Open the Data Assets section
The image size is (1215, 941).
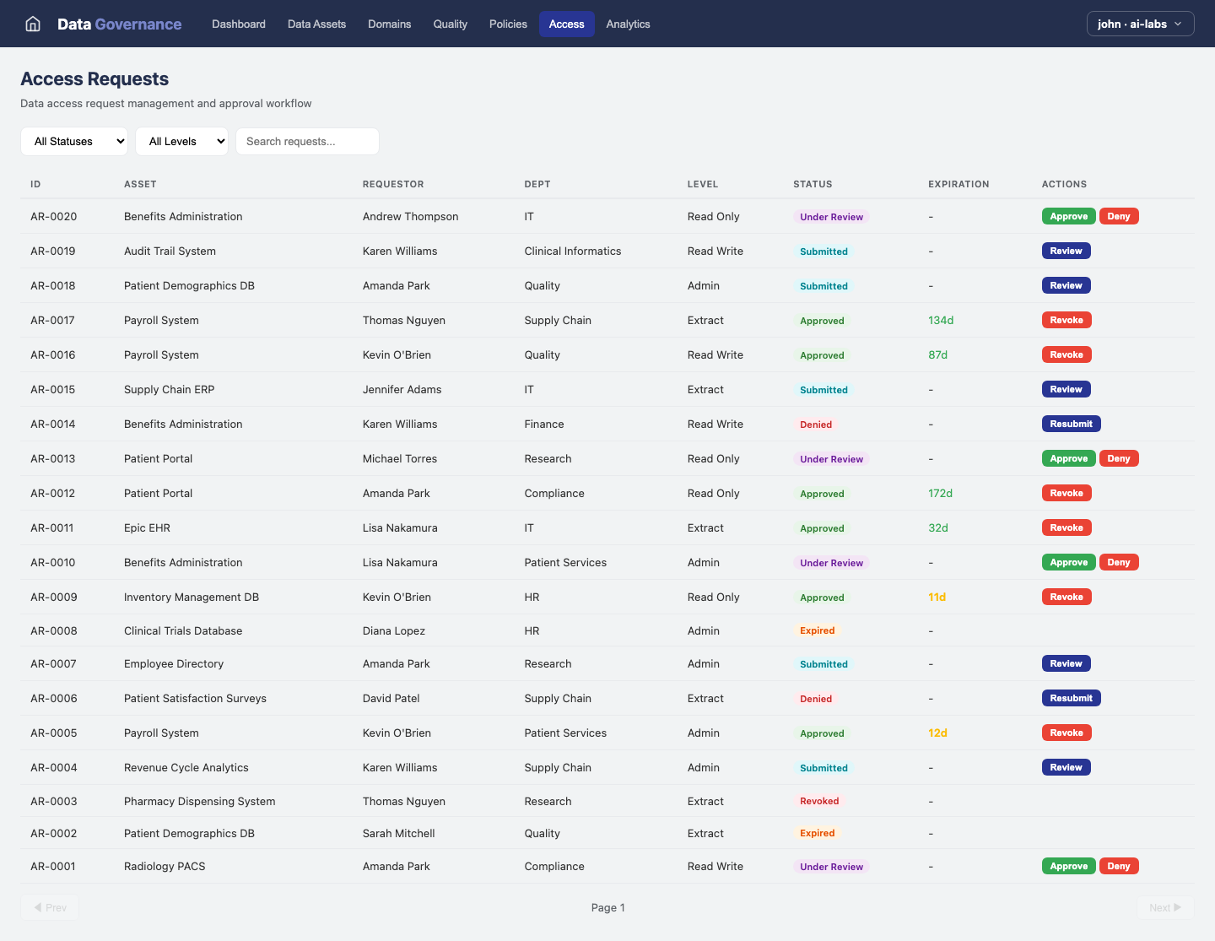[316, 24]
